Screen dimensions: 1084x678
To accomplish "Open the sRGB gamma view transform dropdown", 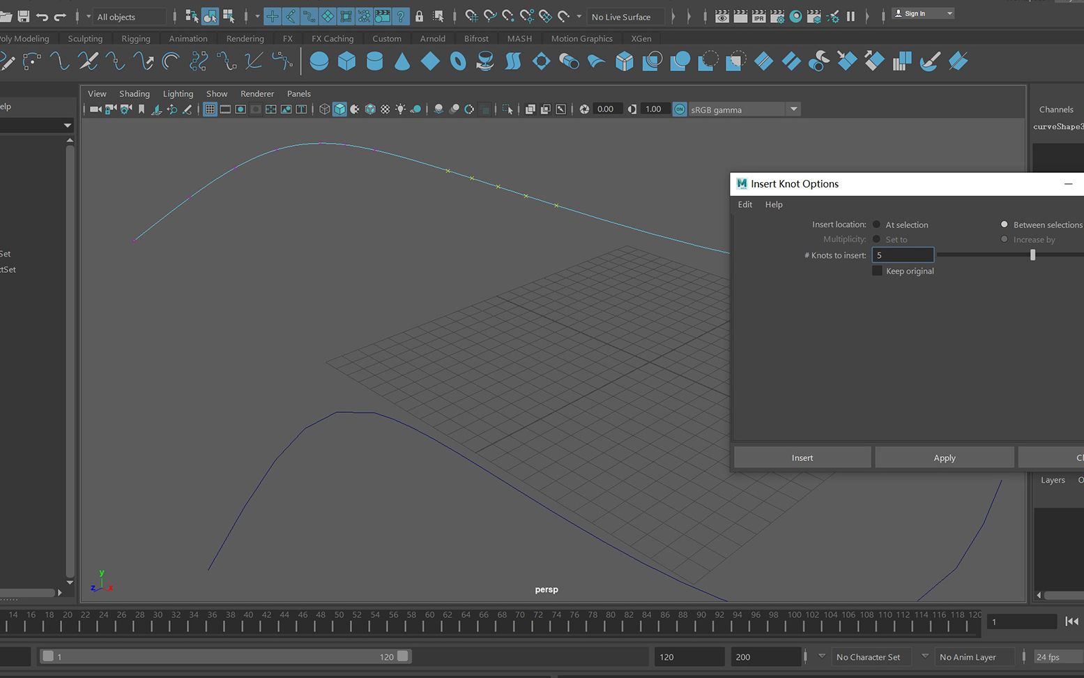I will coord(793,110).
